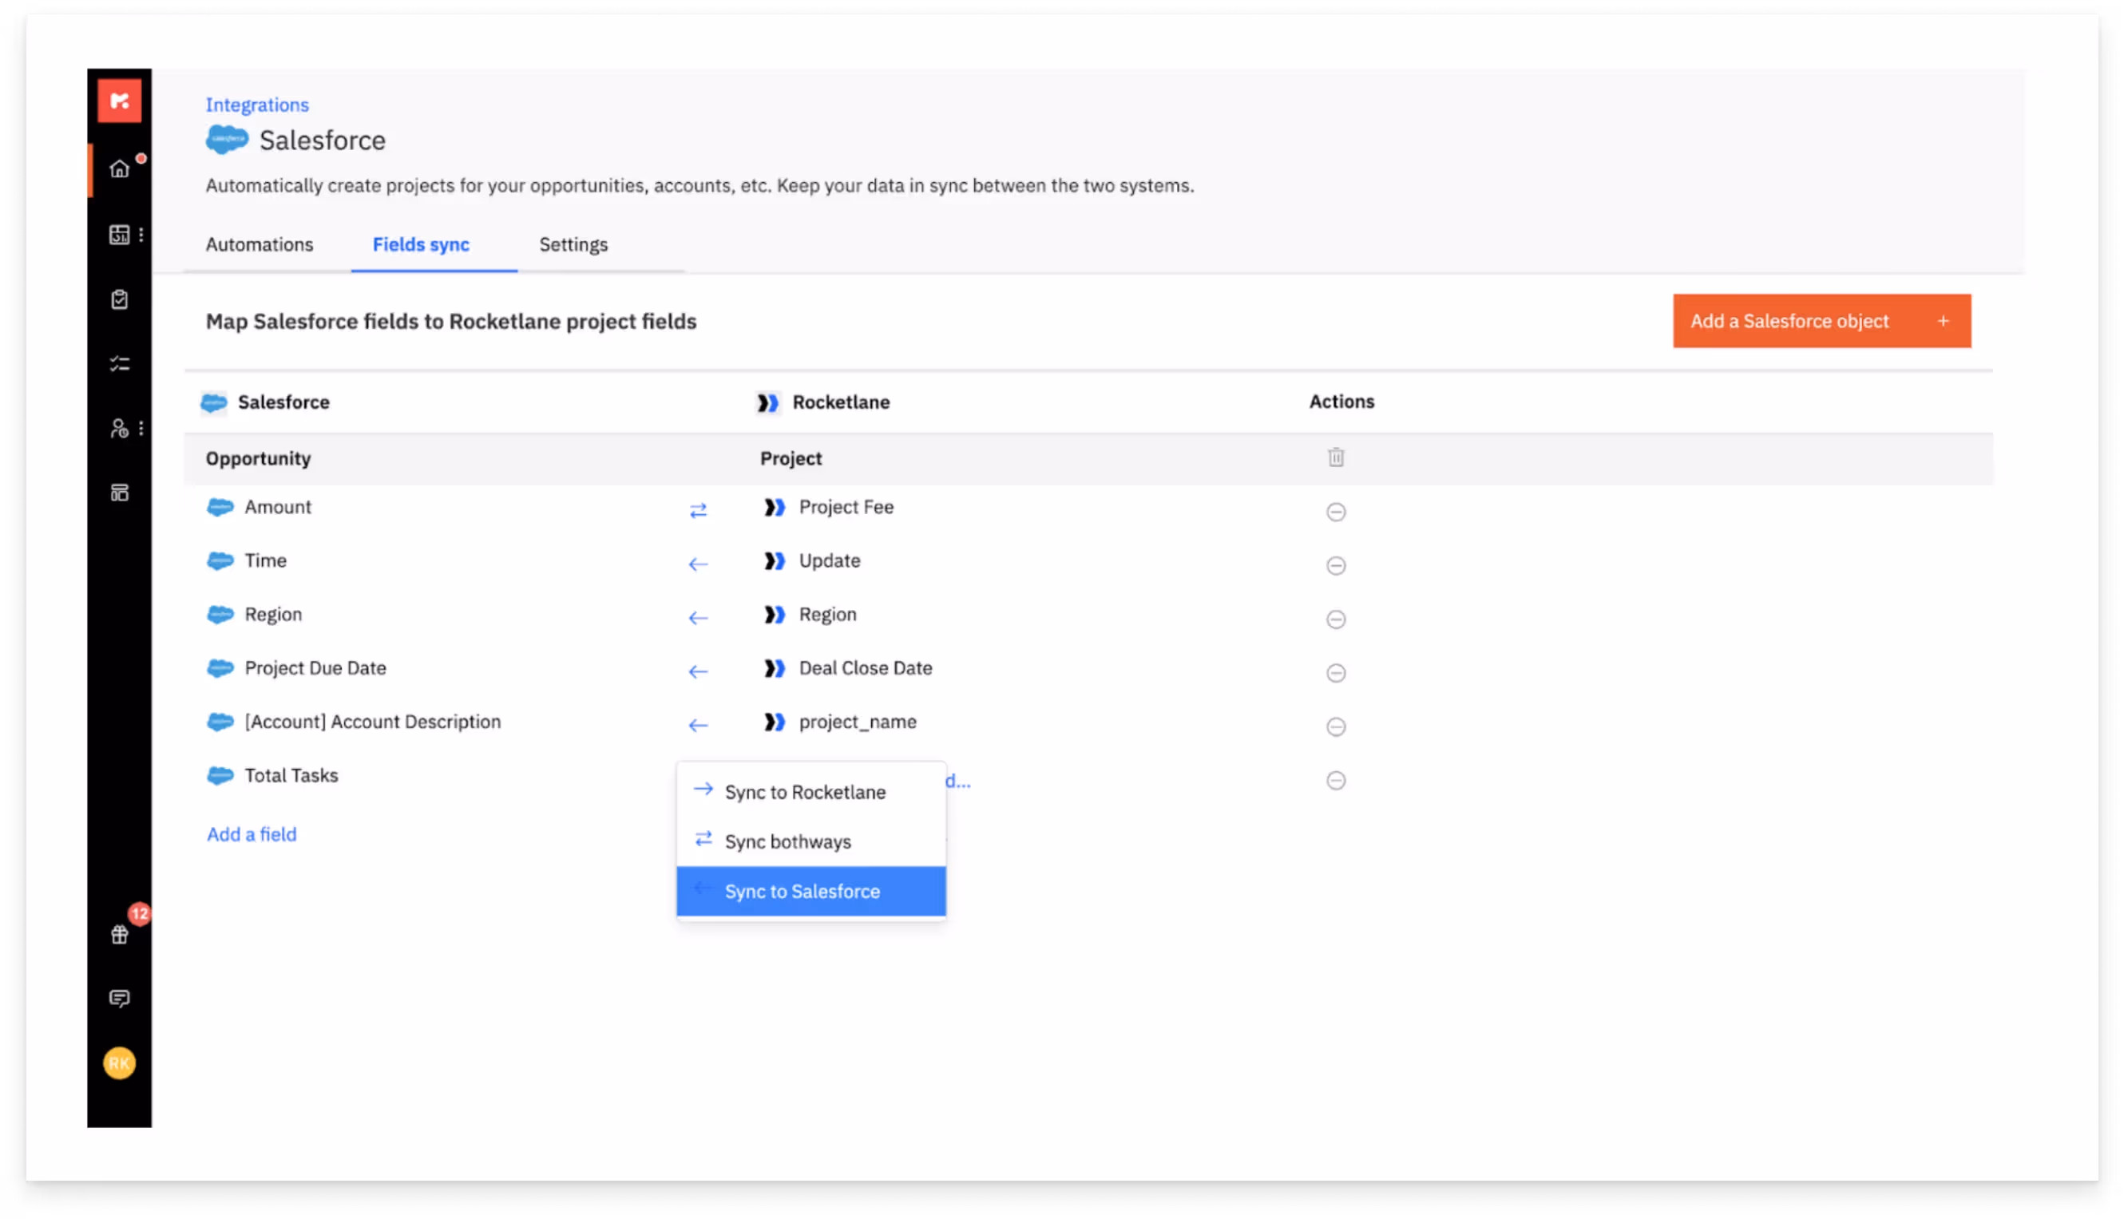Image resolution: width=2124 pixels, height=1219 pixels.
Task: Remove the Region field mapping
Action: pos(1335,619)
